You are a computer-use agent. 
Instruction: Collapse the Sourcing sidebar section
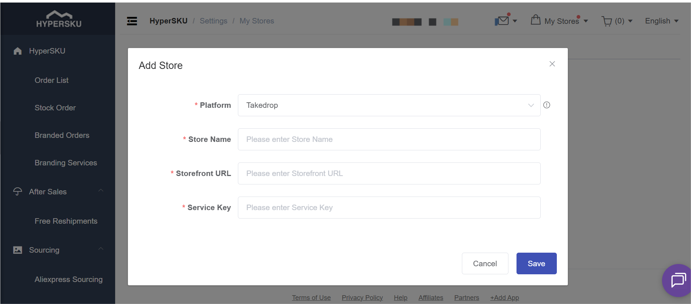101,249
